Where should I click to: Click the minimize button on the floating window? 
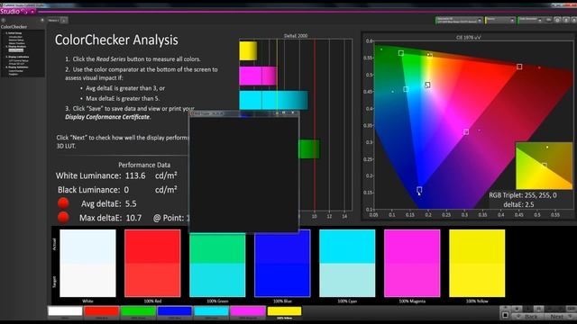[x=277, y=113]
